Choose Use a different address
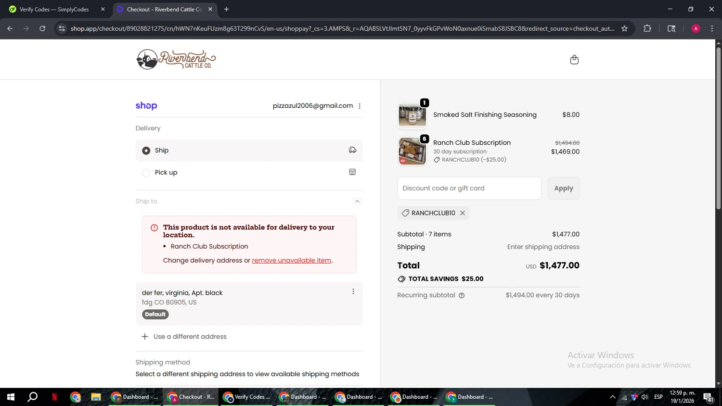Screen dimensions: 722x406 pos(190,337)
